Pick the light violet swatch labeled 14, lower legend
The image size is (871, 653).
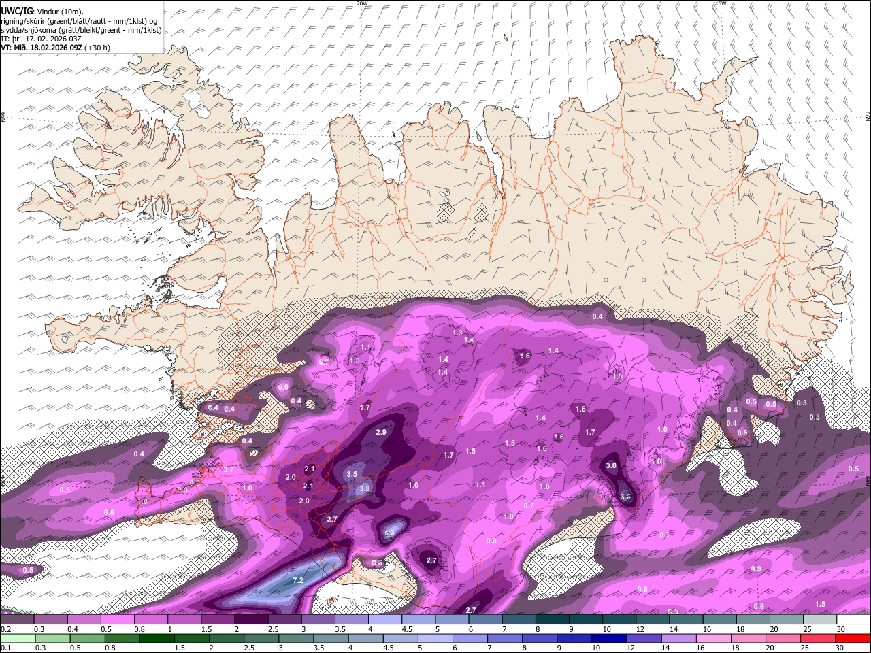coord(678,638)
